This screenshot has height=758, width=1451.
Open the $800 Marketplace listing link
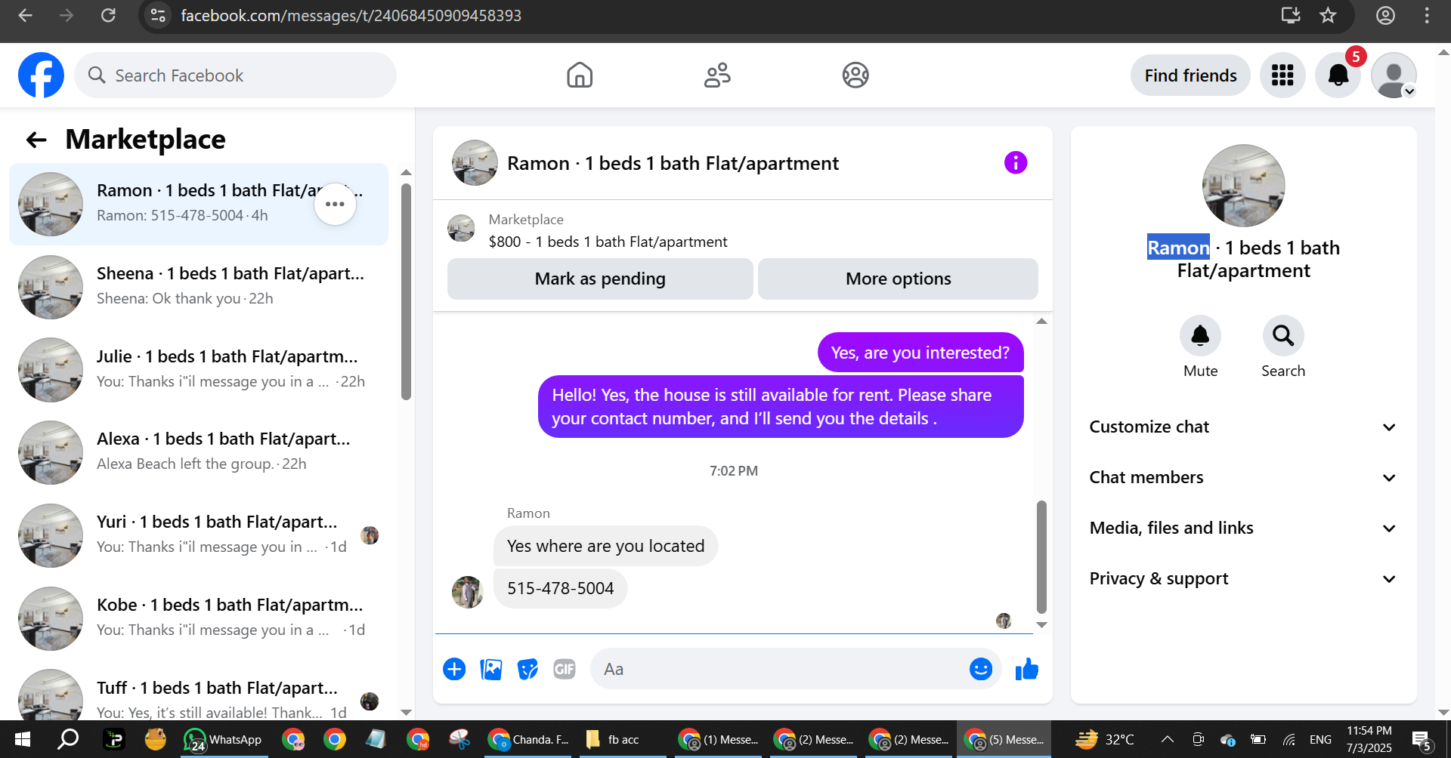pos(608,242)
